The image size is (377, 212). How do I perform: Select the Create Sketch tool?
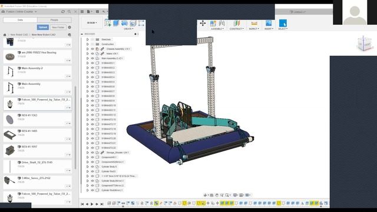108,24
